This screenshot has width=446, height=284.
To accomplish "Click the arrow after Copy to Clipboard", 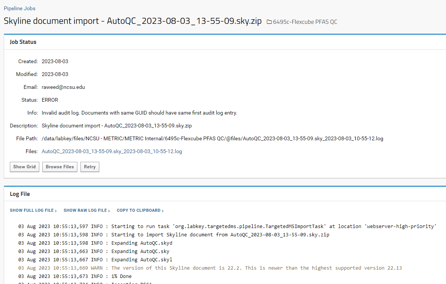I will coord(163,211).
